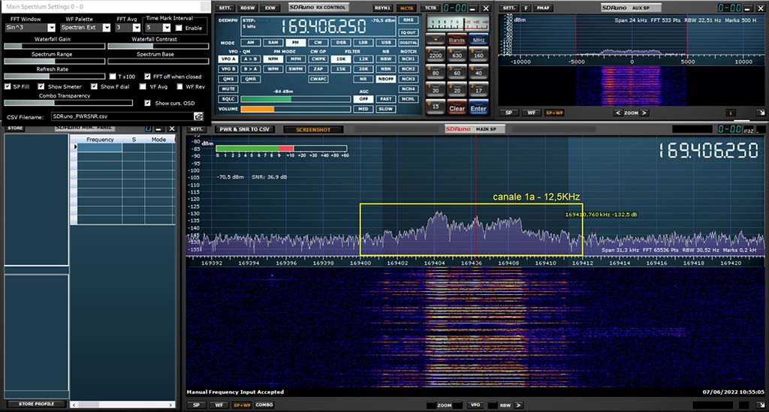Screen dimensions: 769x412
Task: Click the Bands keypad key
Action: (457, 39)
